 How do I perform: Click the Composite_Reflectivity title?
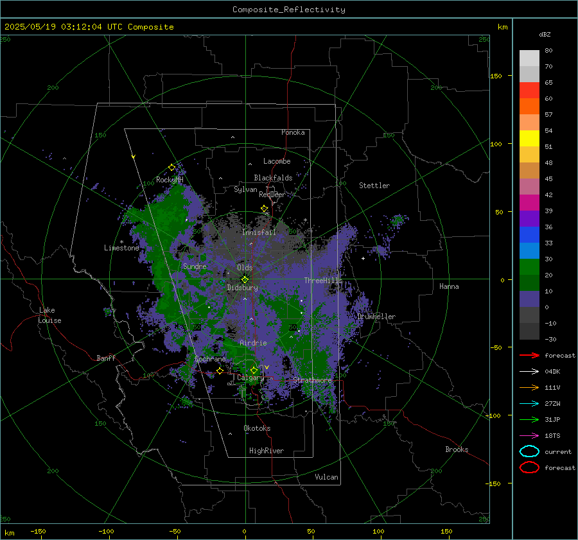pos(289,10)
